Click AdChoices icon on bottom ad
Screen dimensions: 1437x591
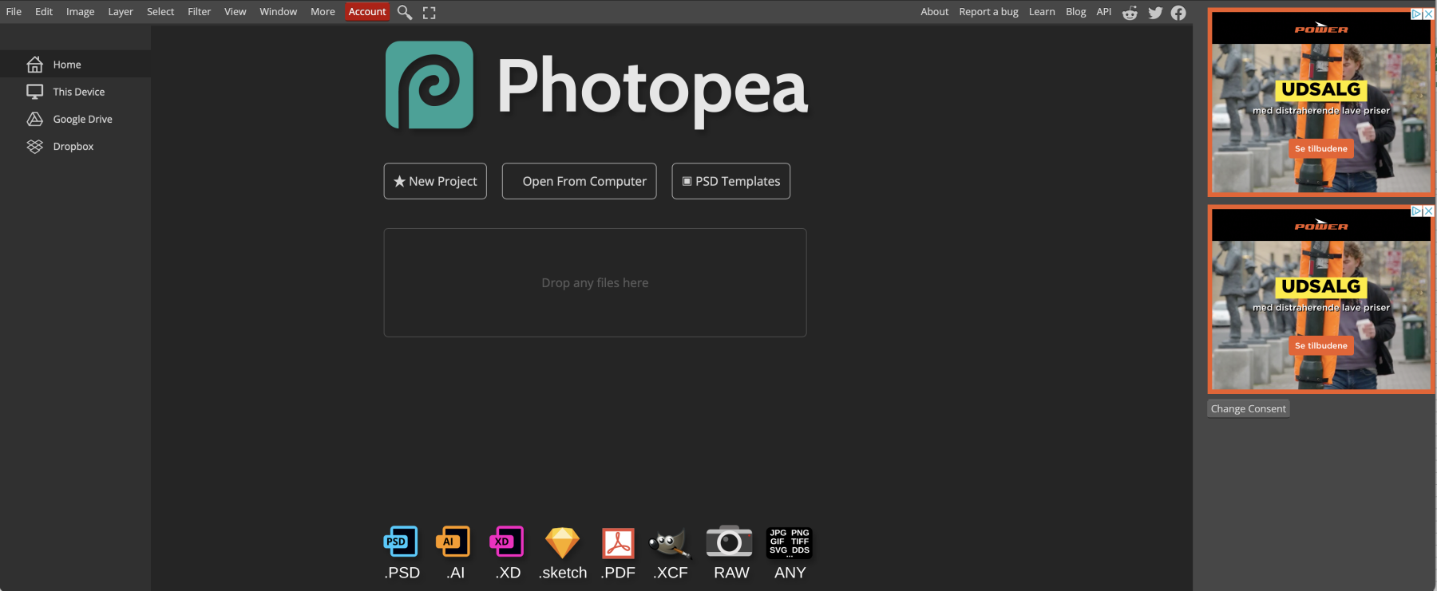click(x=1417, y=211)
